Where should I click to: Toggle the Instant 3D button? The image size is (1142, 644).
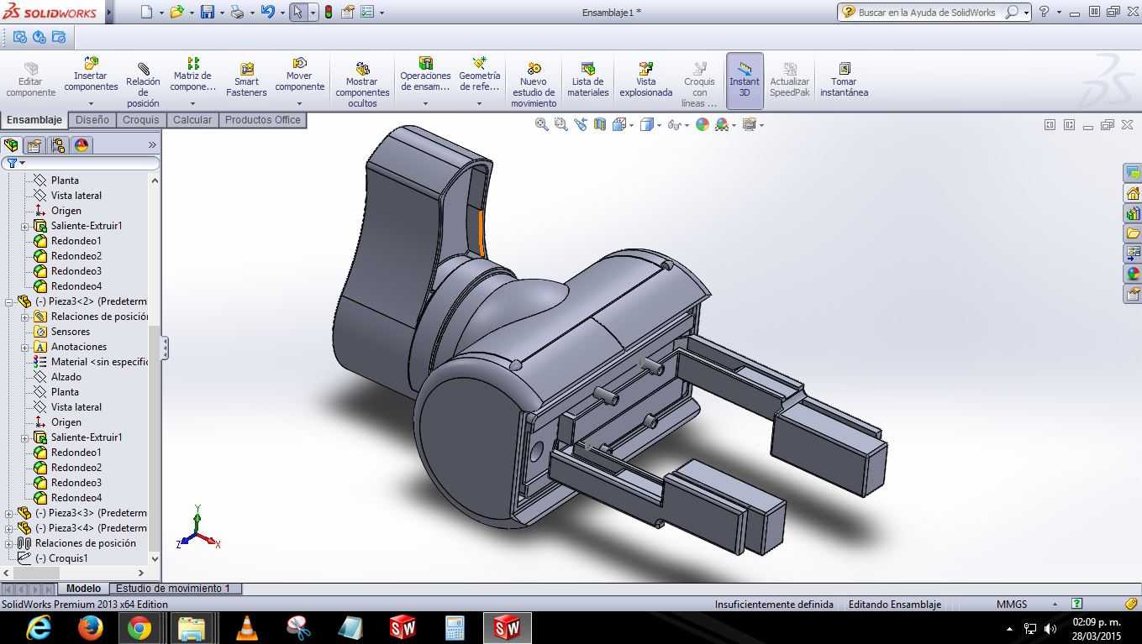[745, 81]
